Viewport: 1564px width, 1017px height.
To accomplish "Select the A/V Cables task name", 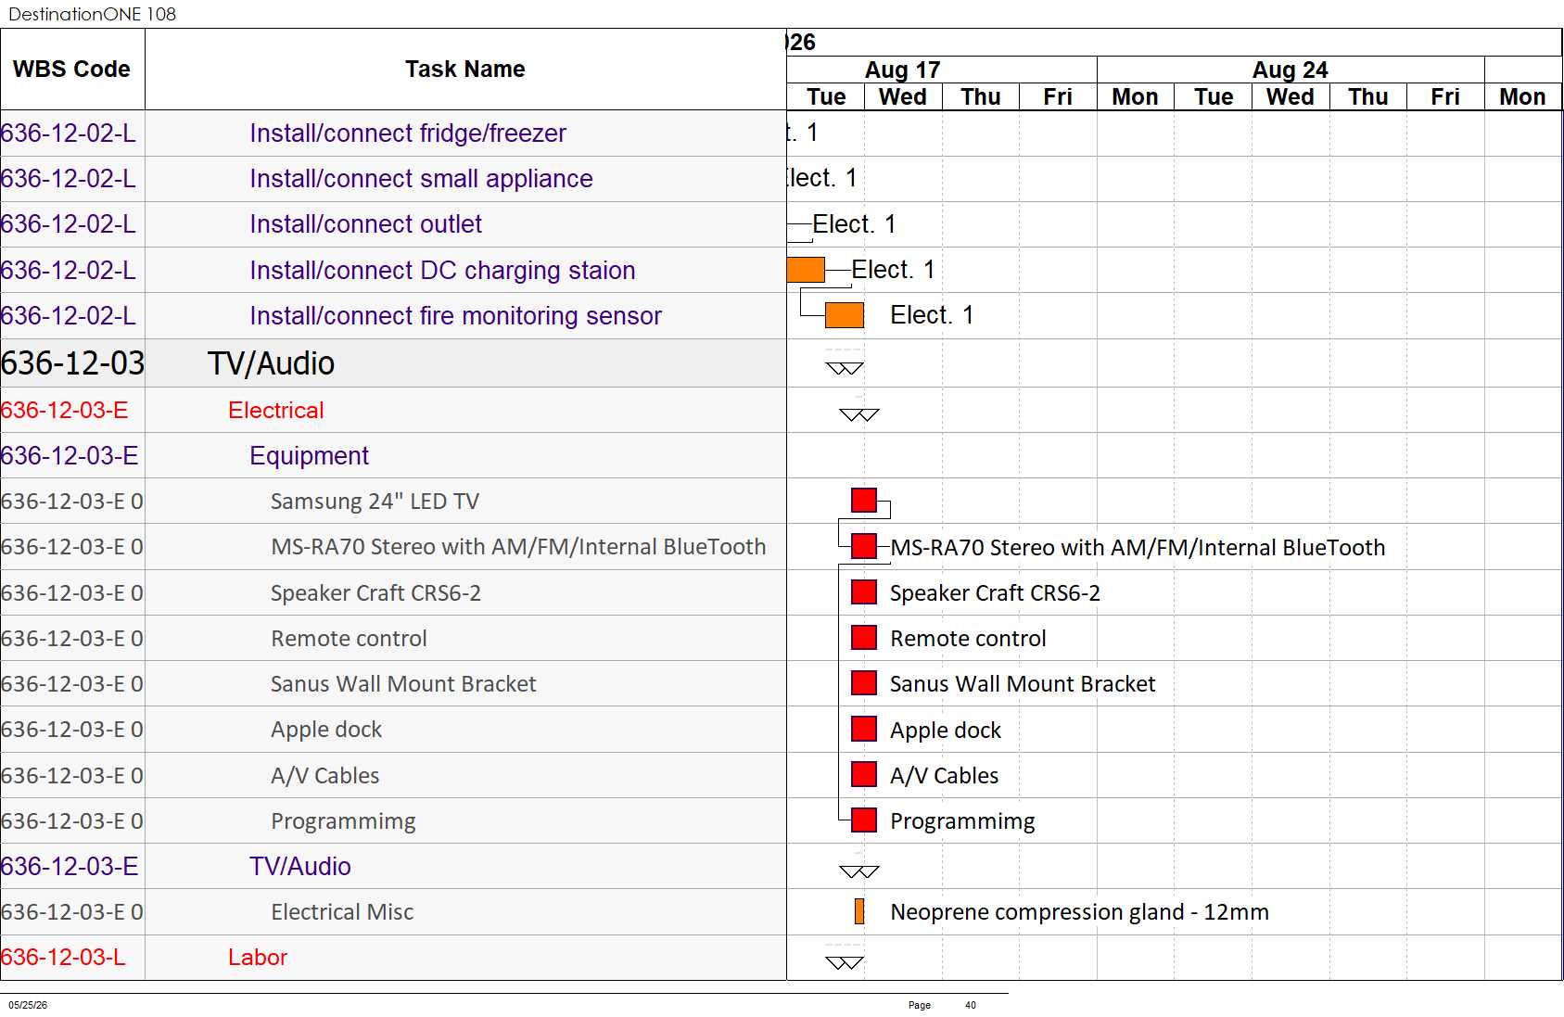I will coord(324,776).
